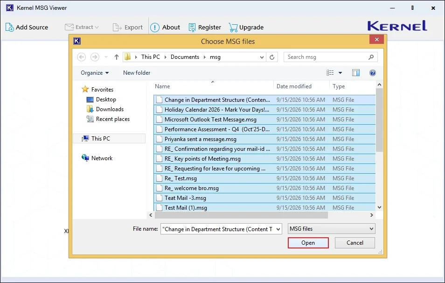The image size is (445, 283).
Task: Click the search magnifier icon
Action: pos(371,57)
